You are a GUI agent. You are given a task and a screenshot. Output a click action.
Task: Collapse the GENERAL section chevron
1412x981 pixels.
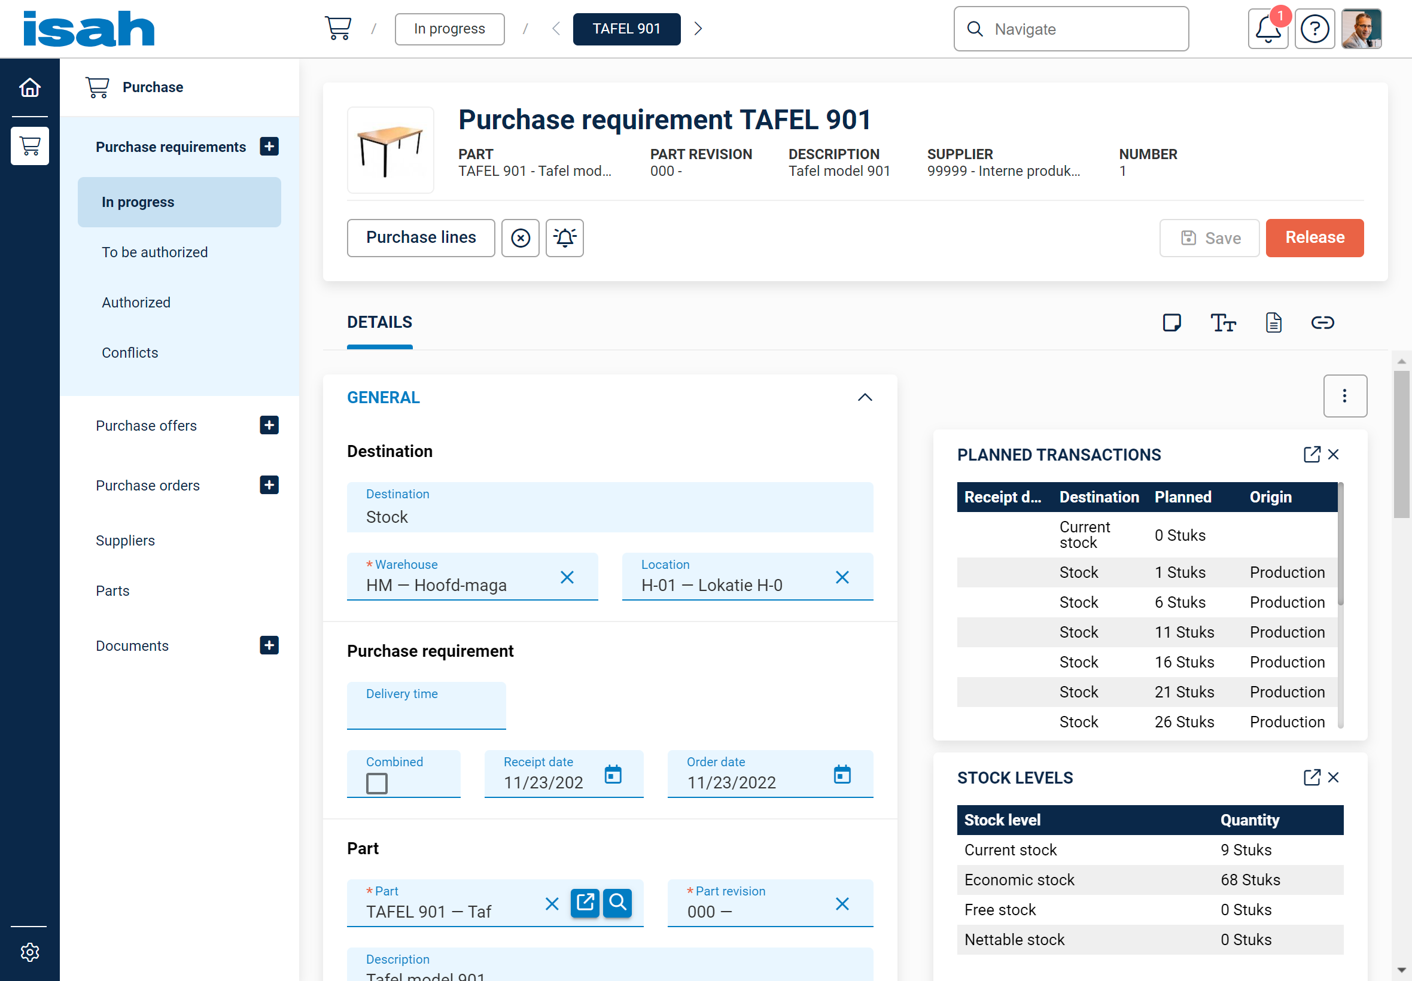[865, 398]
